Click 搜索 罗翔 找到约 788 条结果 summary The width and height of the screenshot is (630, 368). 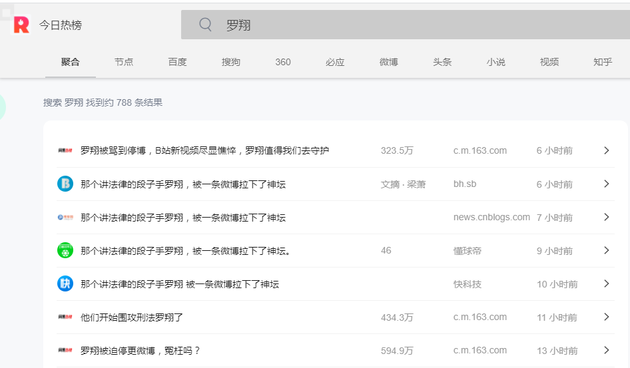pos(103,102)
